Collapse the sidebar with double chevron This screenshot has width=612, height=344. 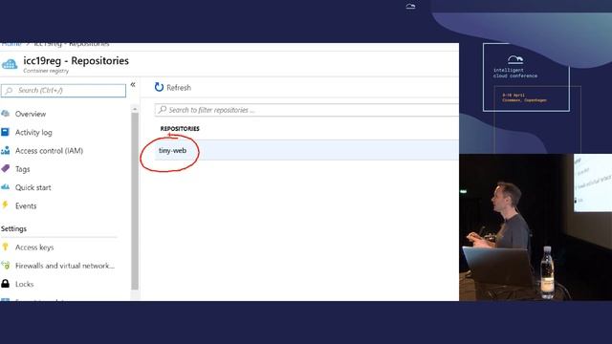coord(133,84)
